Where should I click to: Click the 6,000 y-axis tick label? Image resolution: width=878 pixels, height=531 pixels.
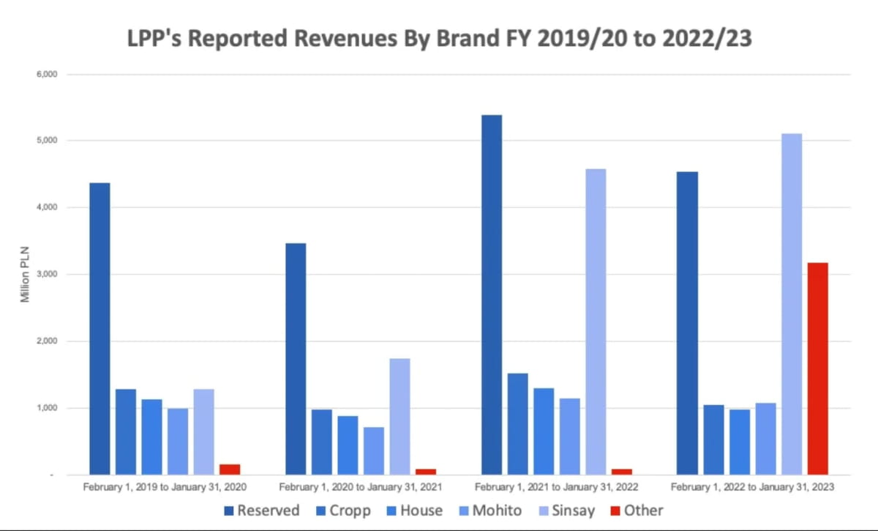(x=56, y=75)
